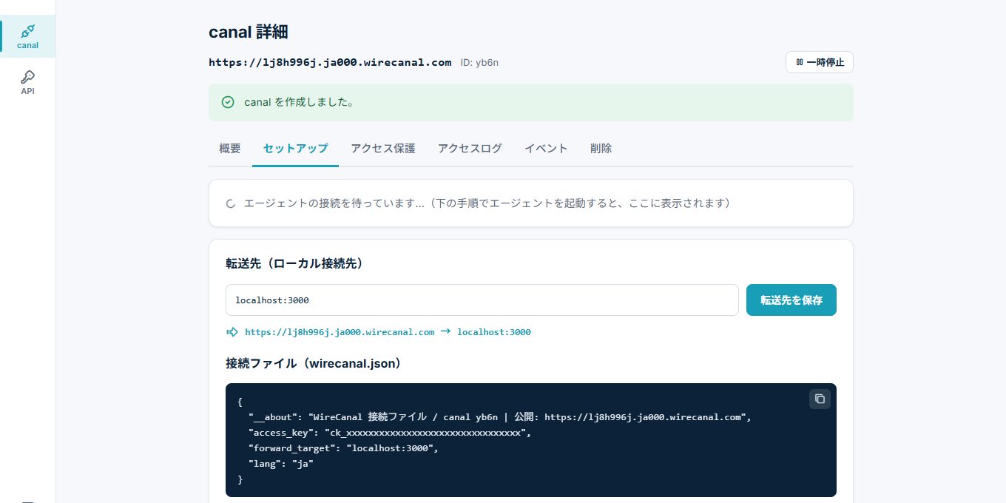
Task: Click the green 'canal を作成しました。' success check icon
Action: 228,102
